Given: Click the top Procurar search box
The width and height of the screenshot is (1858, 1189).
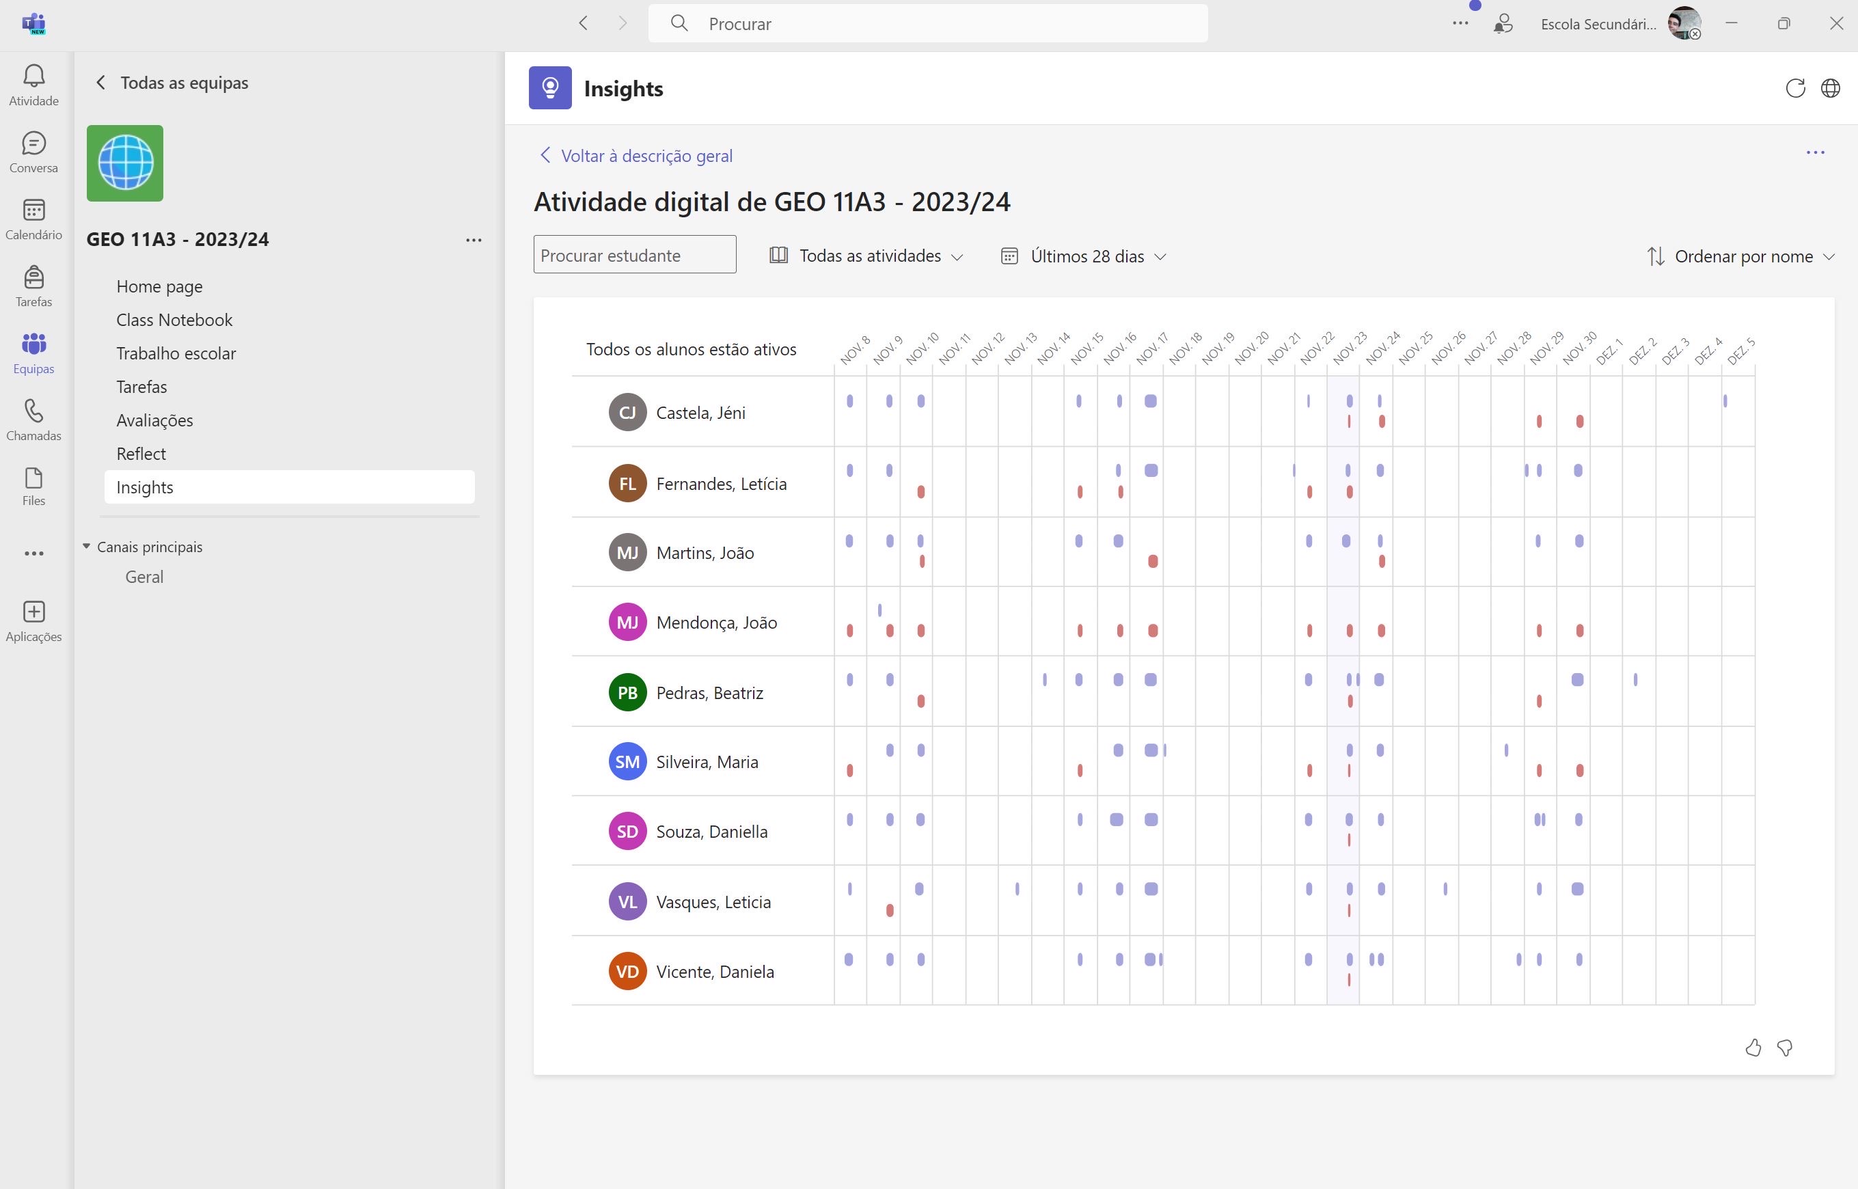Looking at the screenshot, I should coord(928,23).
